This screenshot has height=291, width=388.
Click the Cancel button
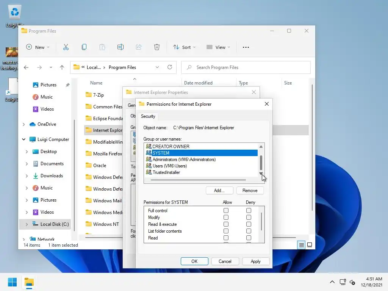coord(225,261)
